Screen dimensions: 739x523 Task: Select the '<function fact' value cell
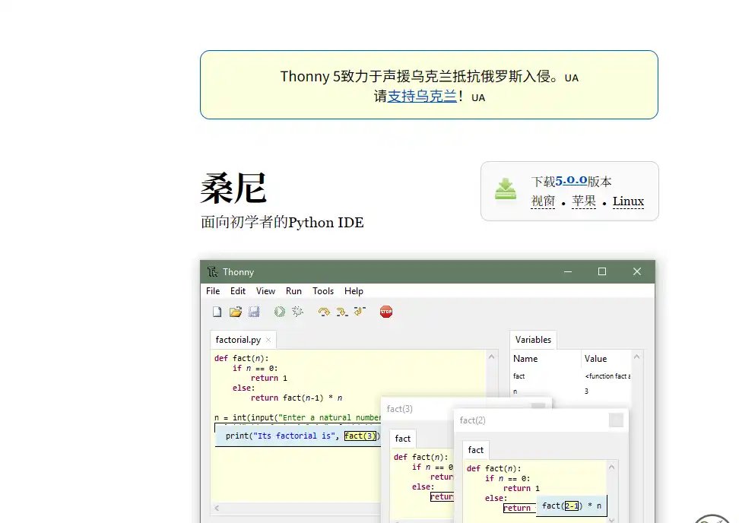(607, 376)
